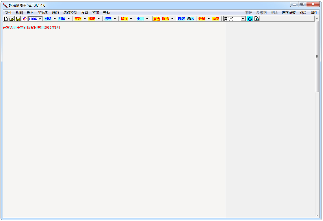Click the 测量 measure button
323x221 pixels.
coord(62,19)
